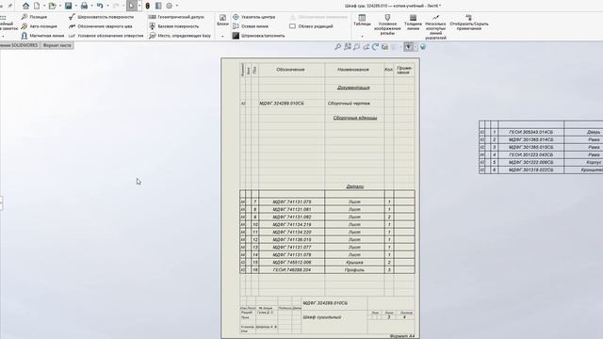The image size is (603, 339).
Task: Click the Rebuild traffic light icon
Action: click(x=147, y=6)
